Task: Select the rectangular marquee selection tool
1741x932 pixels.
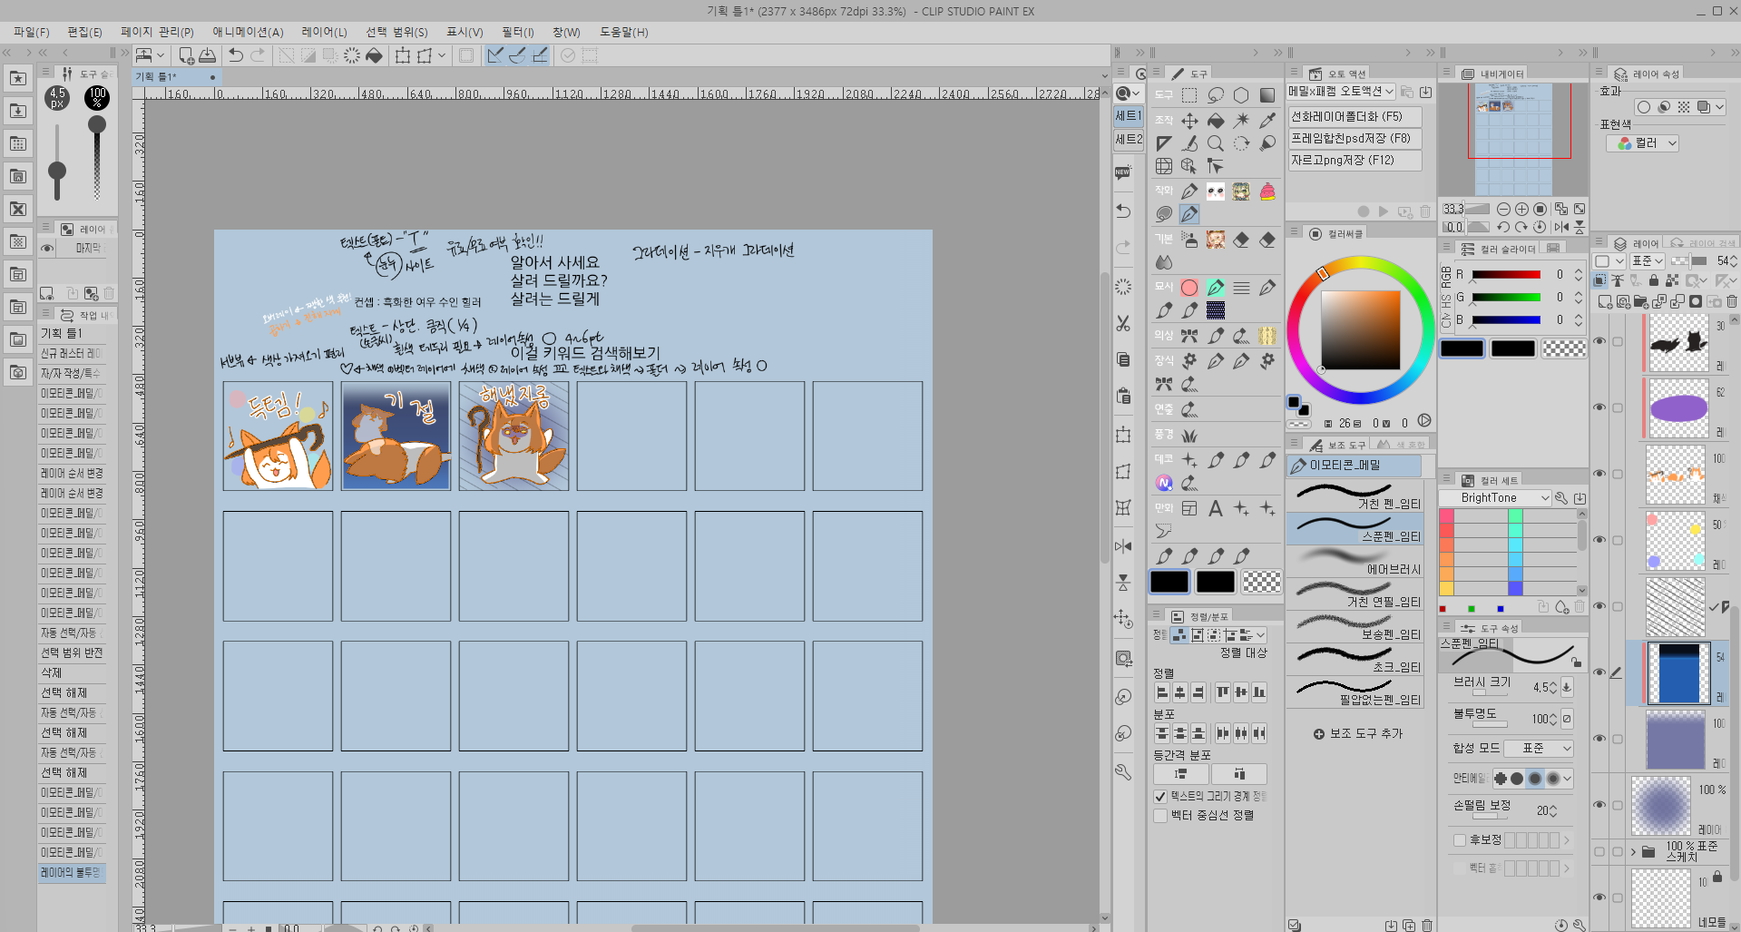Action: [x=1189, y=95]
